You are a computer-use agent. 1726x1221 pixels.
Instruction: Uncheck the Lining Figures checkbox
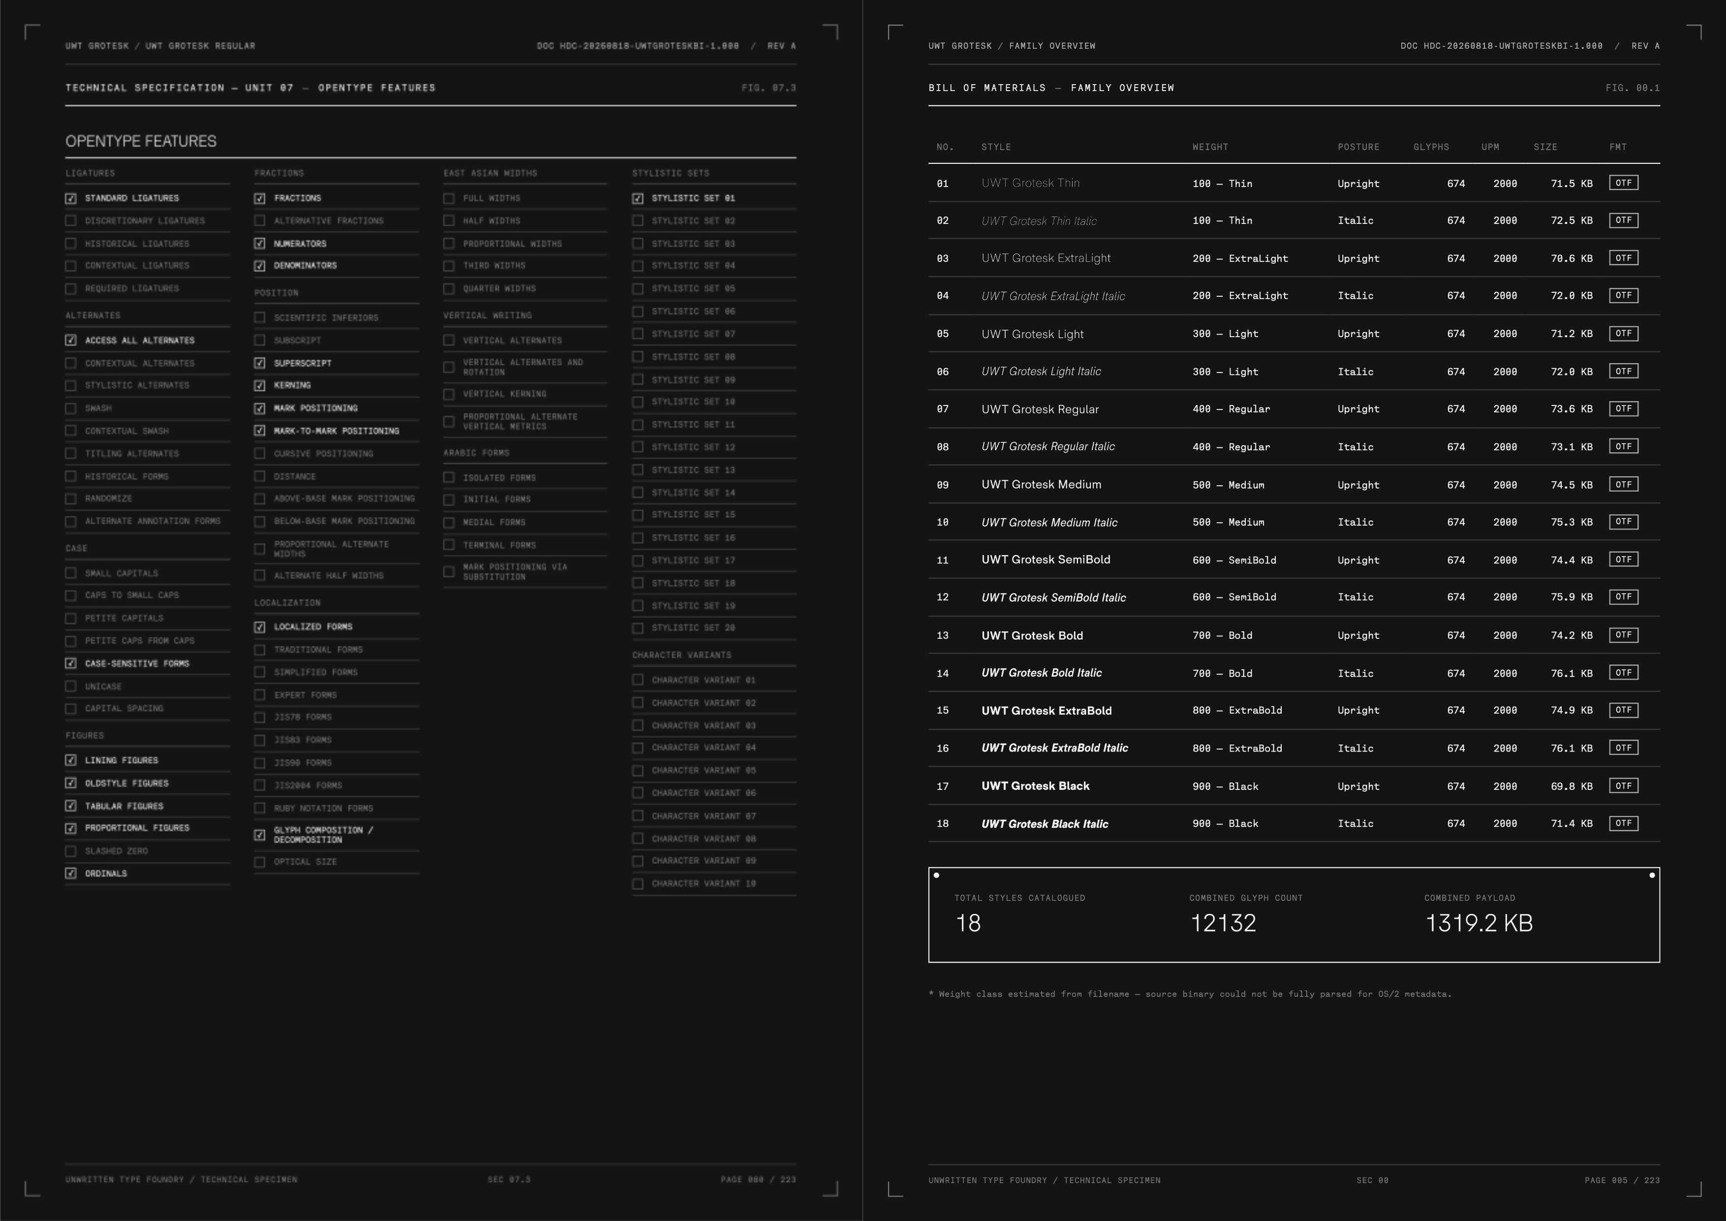[71, 761]
